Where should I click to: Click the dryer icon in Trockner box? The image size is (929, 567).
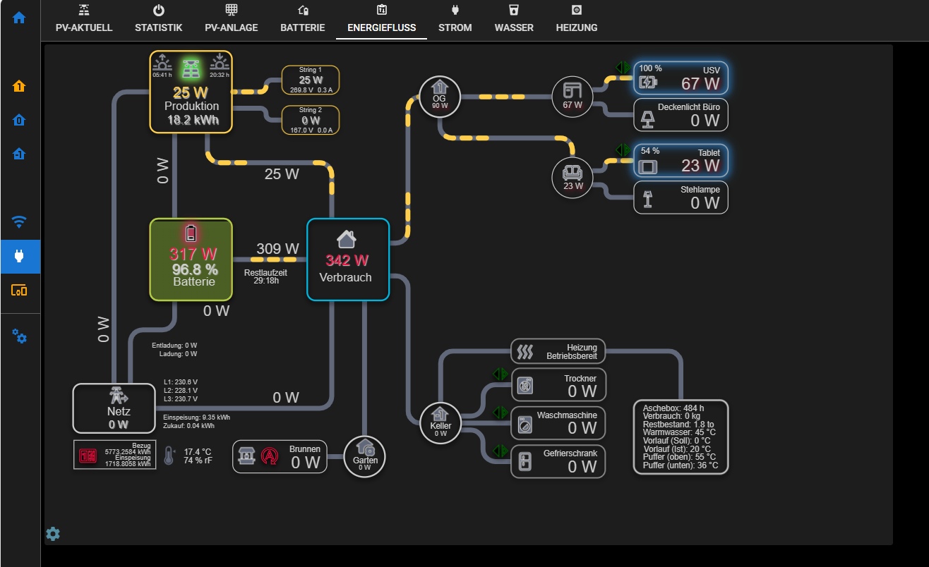[525, 385]
